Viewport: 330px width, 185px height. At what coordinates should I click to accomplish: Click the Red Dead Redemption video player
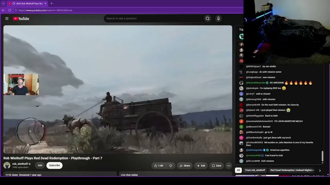click(118, 89)
